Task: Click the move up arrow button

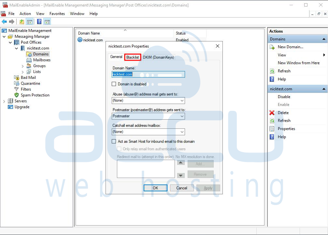Action: click(x=181, y=163)
